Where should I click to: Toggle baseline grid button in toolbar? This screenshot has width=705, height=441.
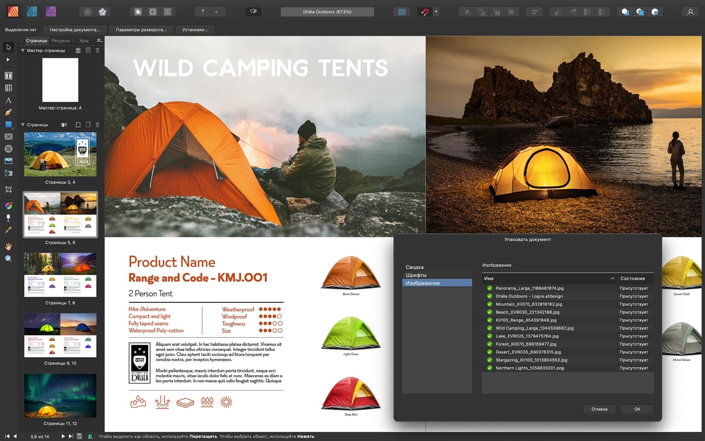tap(402, 12)
